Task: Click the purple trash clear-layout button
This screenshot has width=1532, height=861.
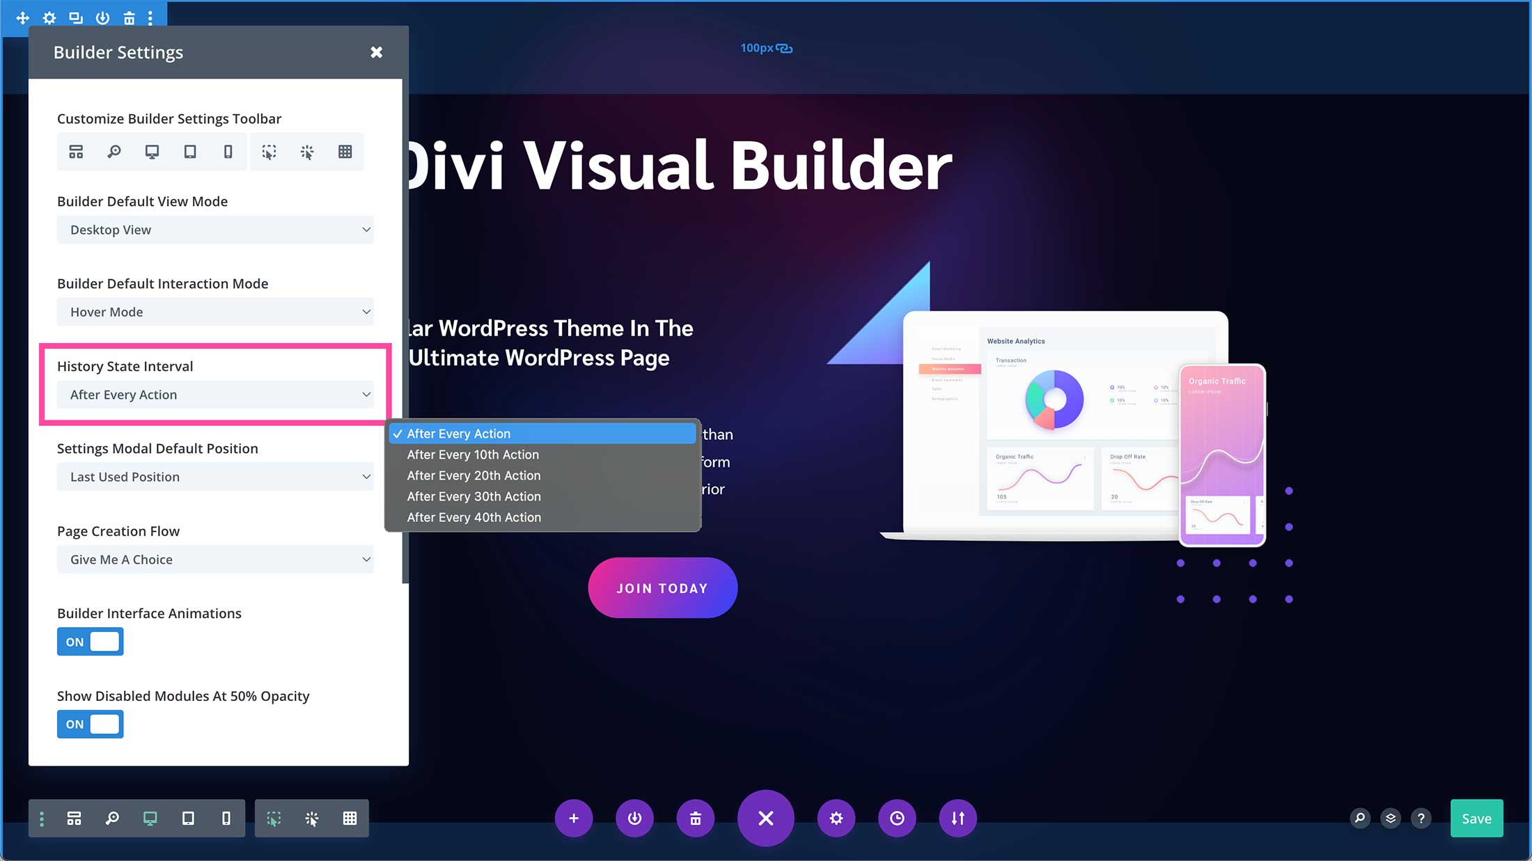Action: point(695,818)
